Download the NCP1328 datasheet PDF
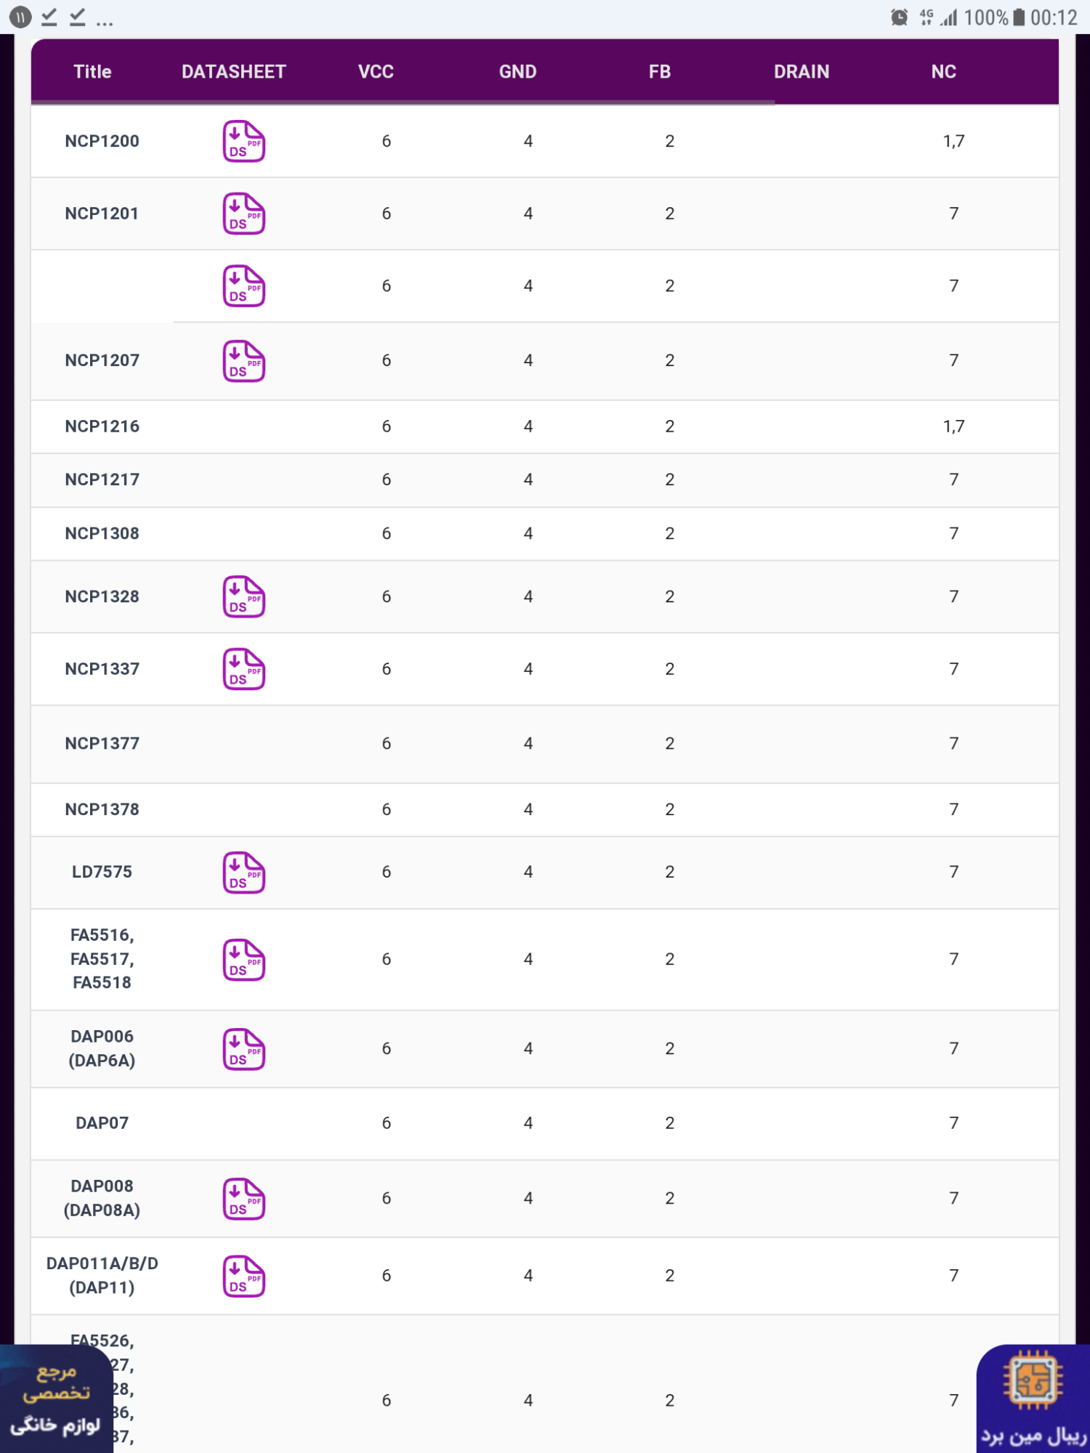 coord(243,596)
